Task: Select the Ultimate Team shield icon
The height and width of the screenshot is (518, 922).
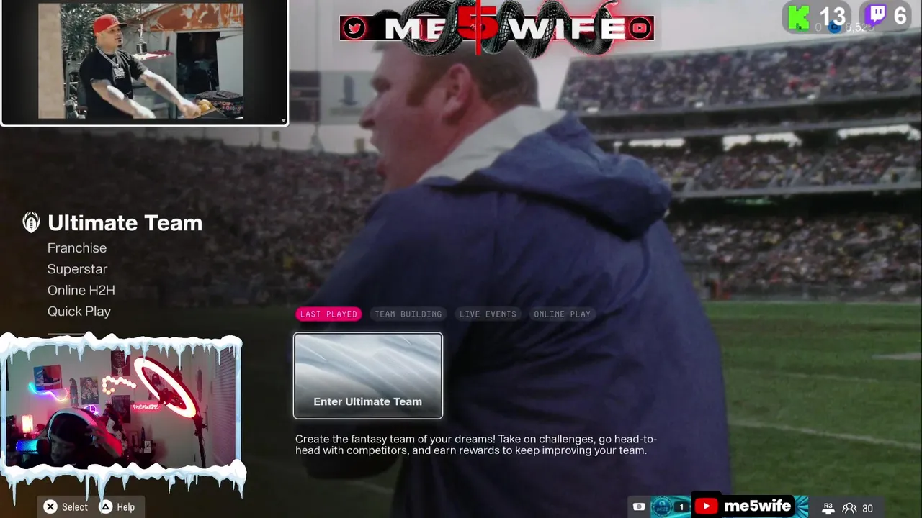Action: (x=31, y=223)
